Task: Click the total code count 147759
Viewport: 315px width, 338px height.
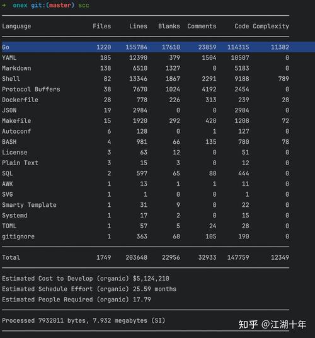Action: [x=238, y=257]
